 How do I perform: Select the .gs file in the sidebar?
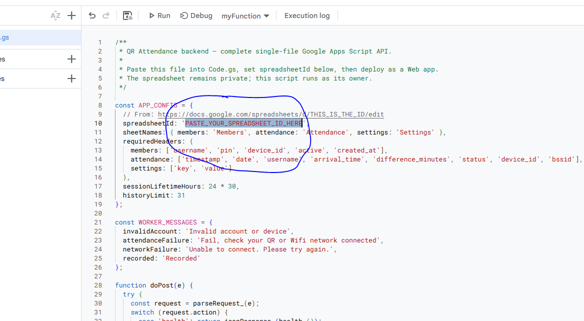(x=40, y=37)
